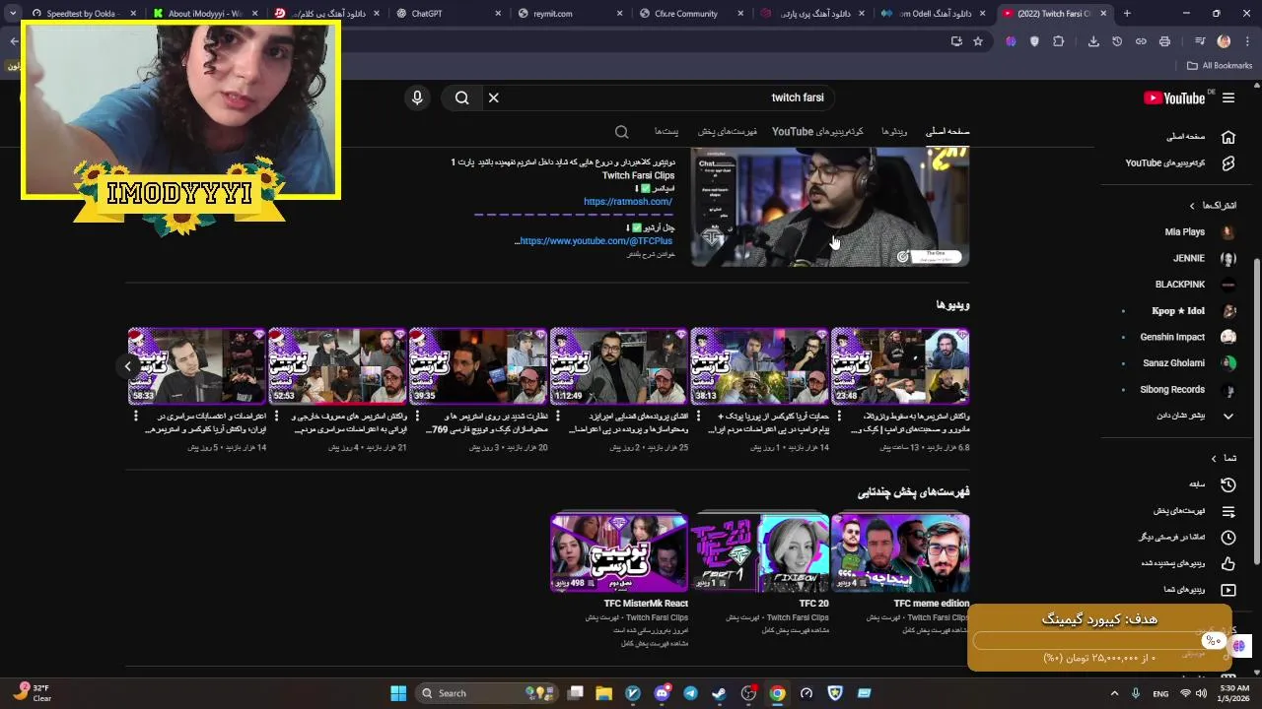Open the Chrome profile avatar
The image size is (1262, 709).
(x=1224, y=41)
